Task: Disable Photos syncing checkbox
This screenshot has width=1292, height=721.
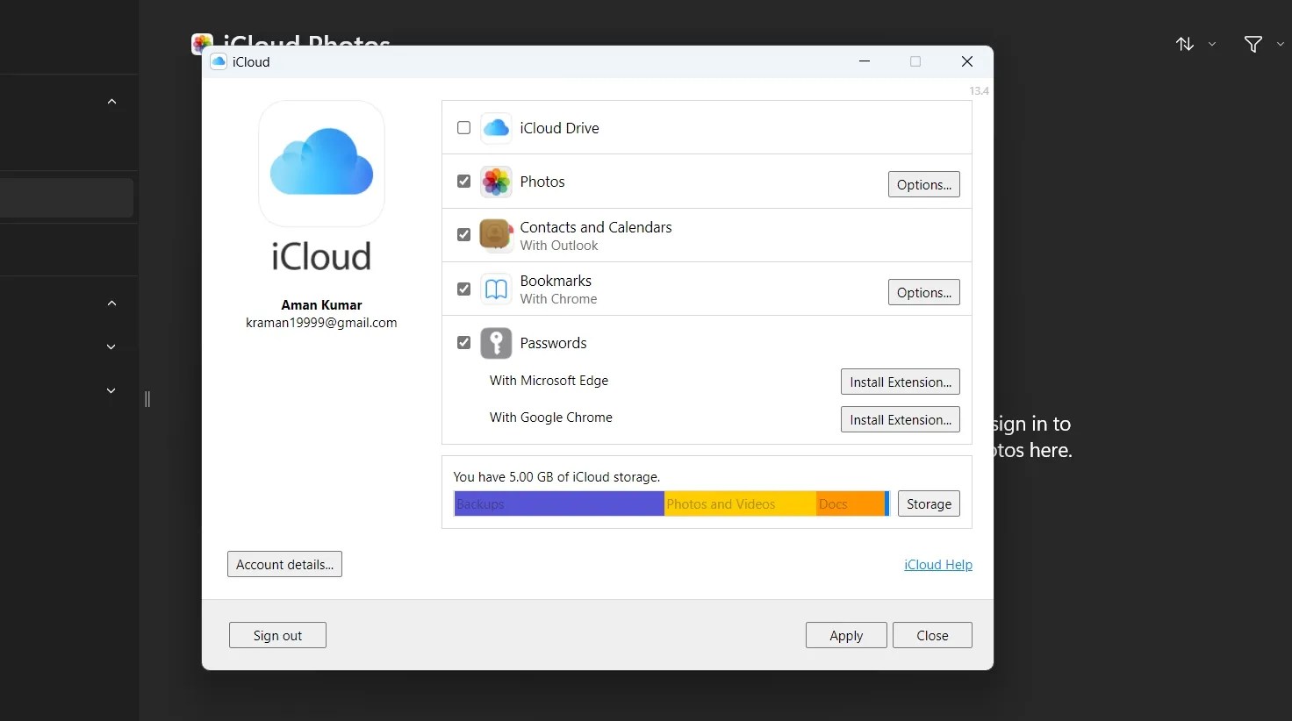Action: click(x=463, y=181)
